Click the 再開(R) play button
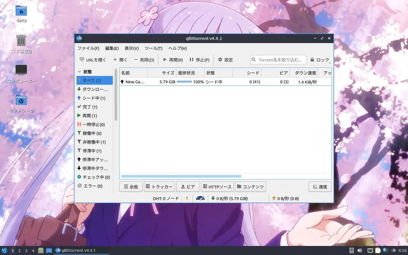 [x=173, y=60]
